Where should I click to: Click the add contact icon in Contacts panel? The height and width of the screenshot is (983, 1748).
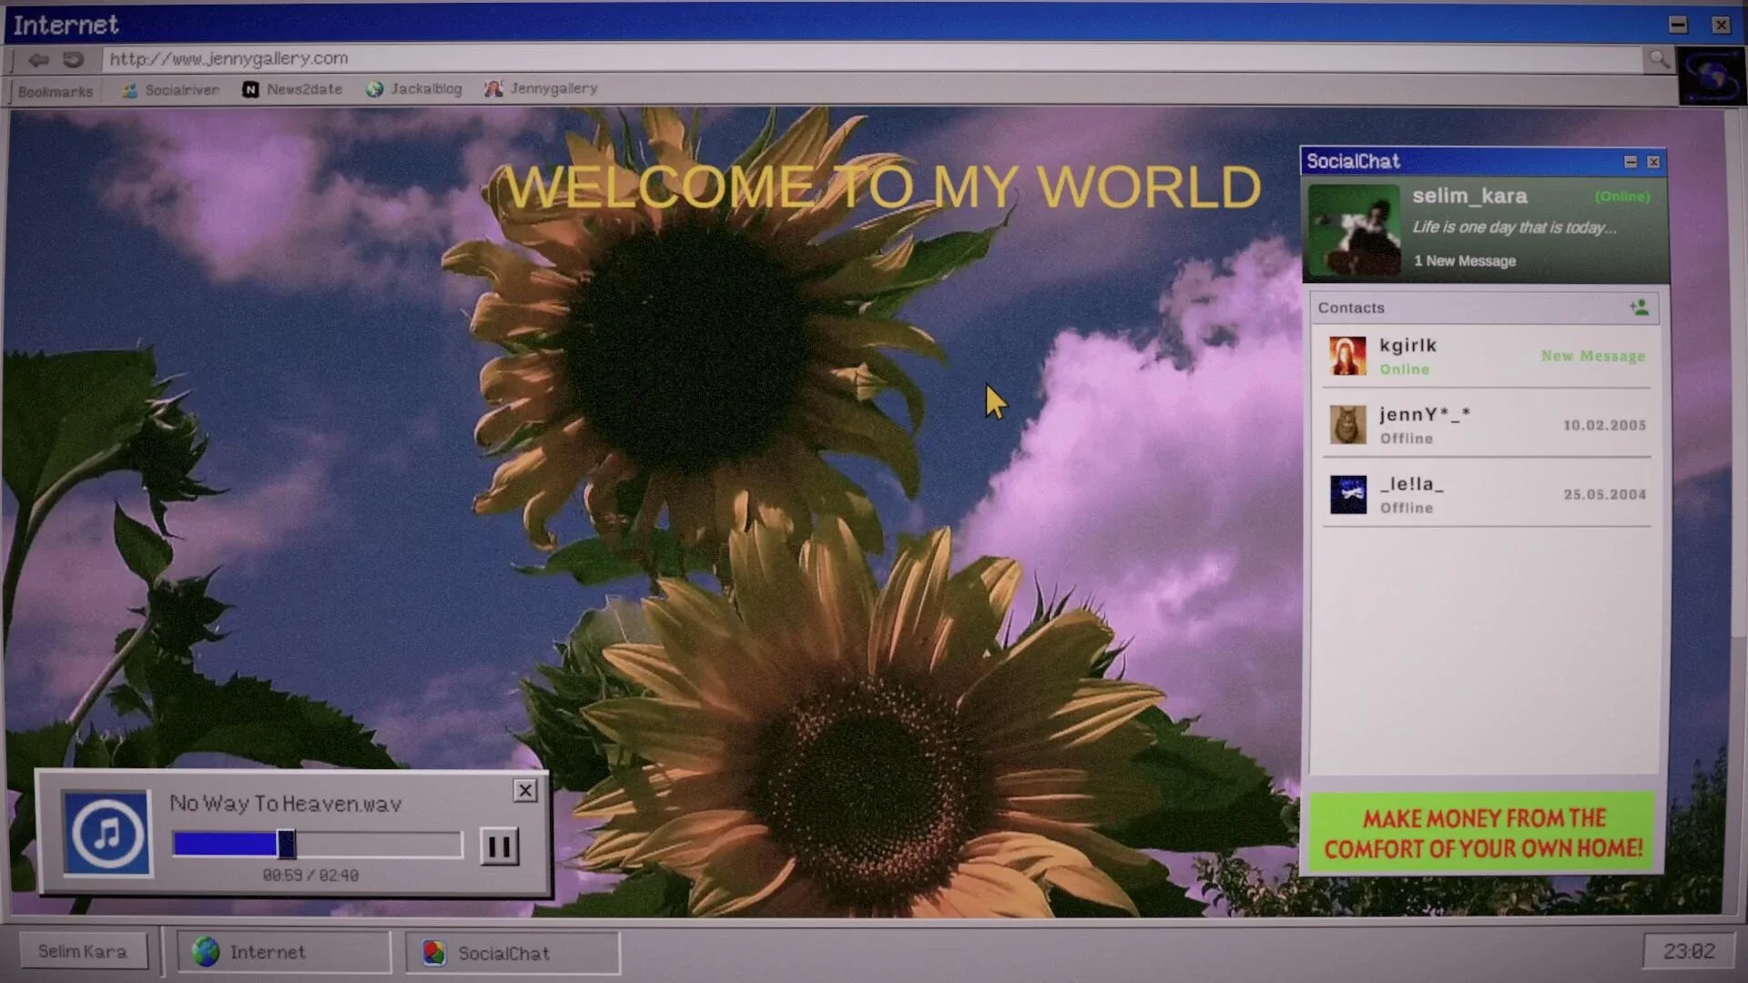(x=1640, y=307)
